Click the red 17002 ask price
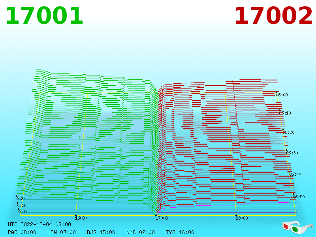Viewport: 316px width, 237px height. (x=273, y=16)
